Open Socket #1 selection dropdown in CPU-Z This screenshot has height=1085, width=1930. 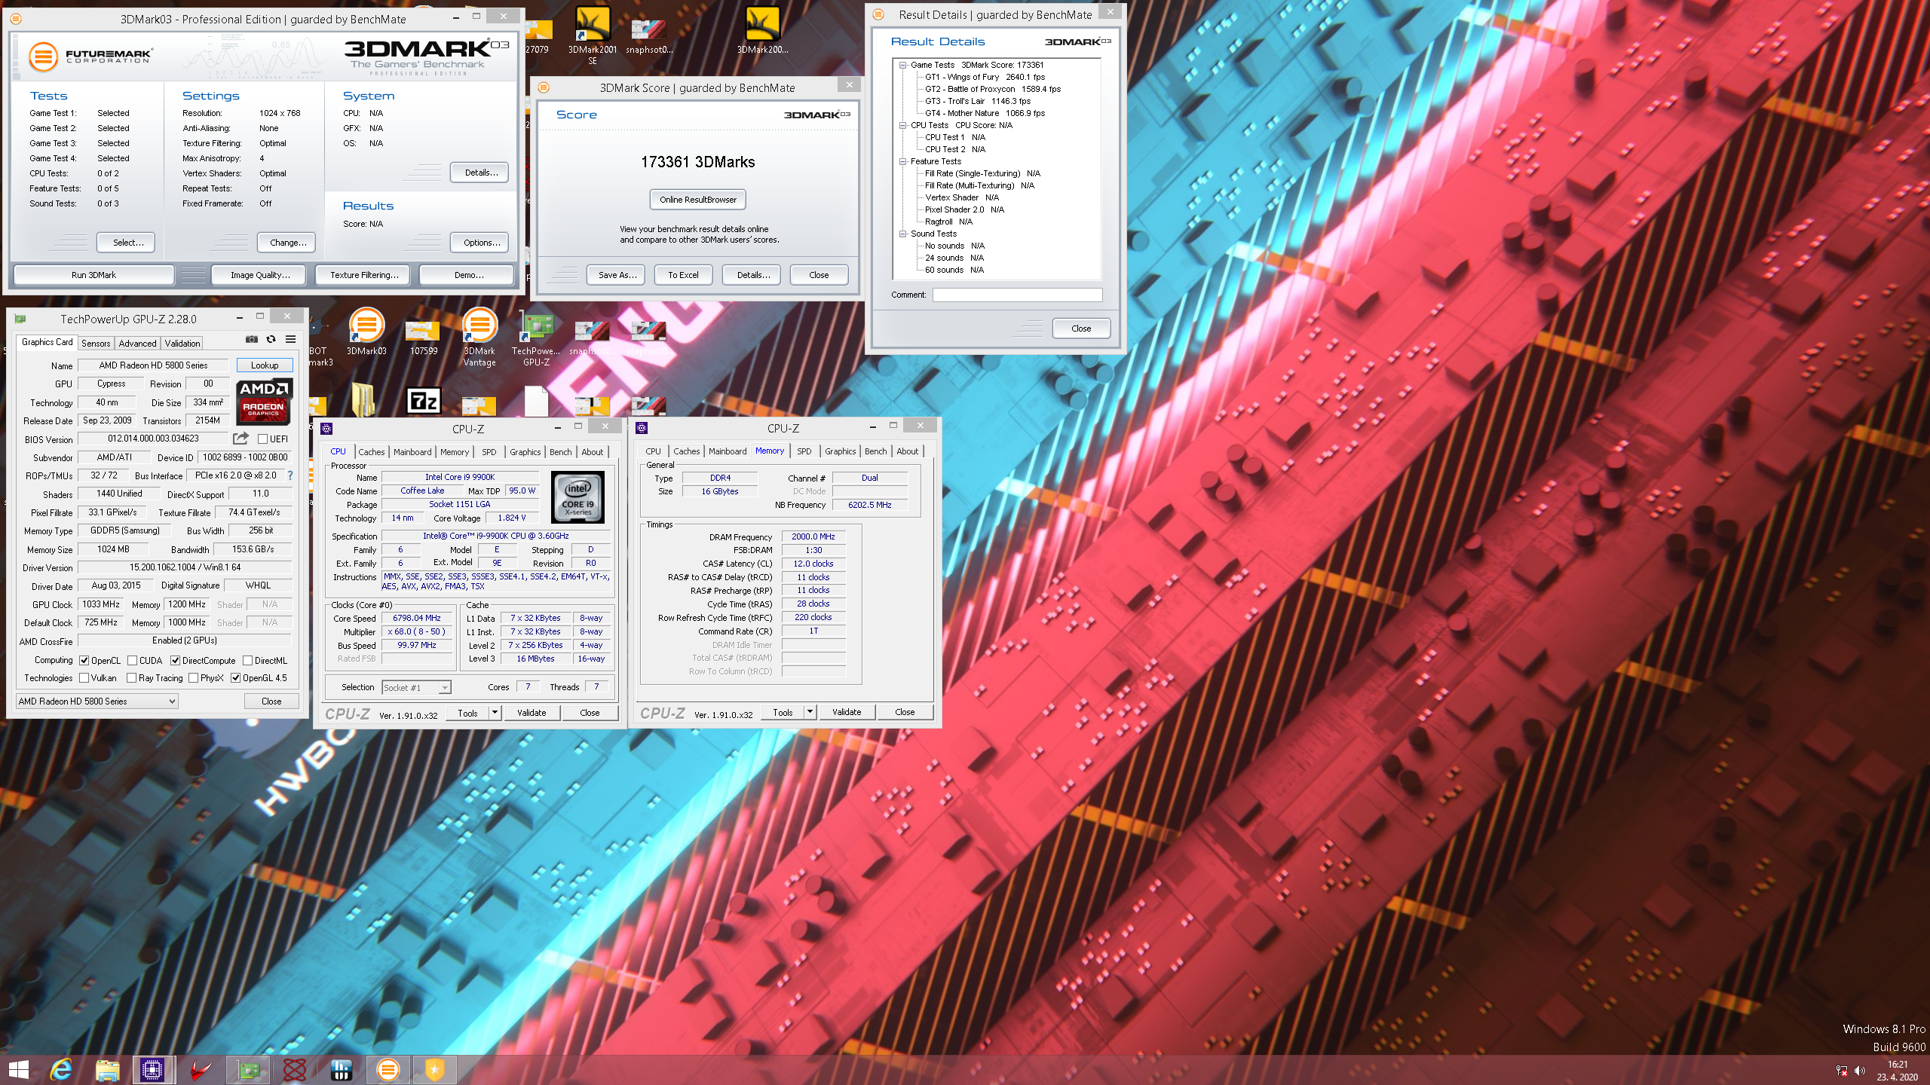[x=416, y=687]
